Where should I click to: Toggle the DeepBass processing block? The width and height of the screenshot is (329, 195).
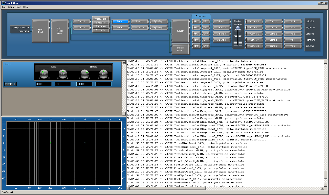click(x=101, y=23)
